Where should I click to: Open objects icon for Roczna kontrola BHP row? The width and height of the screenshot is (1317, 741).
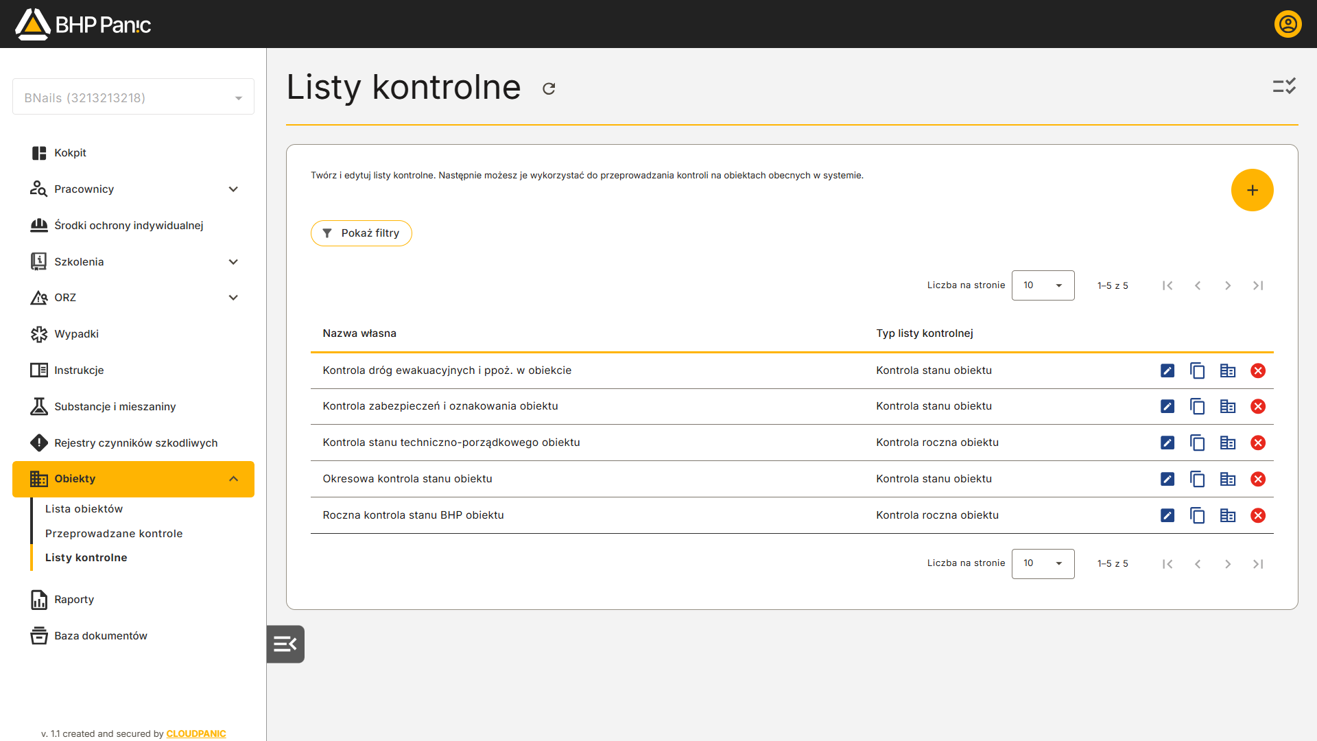pos(1228,515)
